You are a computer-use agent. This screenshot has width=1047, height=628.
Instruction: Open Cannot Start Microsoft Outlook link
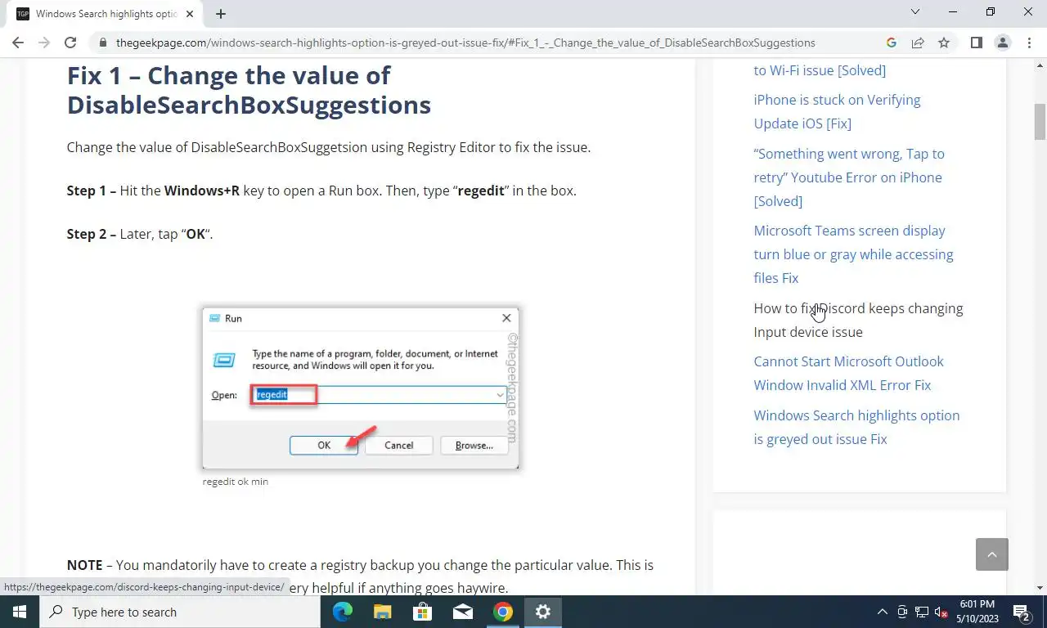848,373
